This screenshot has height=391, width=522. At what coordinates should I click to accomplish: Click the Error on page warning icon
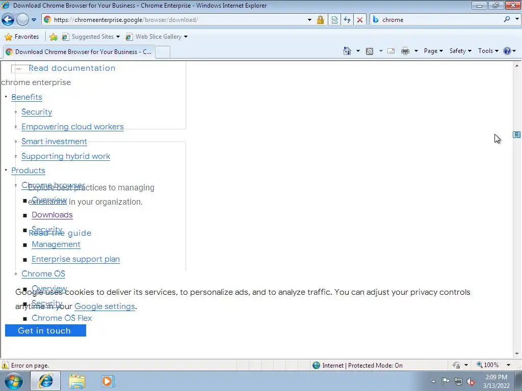5,366
